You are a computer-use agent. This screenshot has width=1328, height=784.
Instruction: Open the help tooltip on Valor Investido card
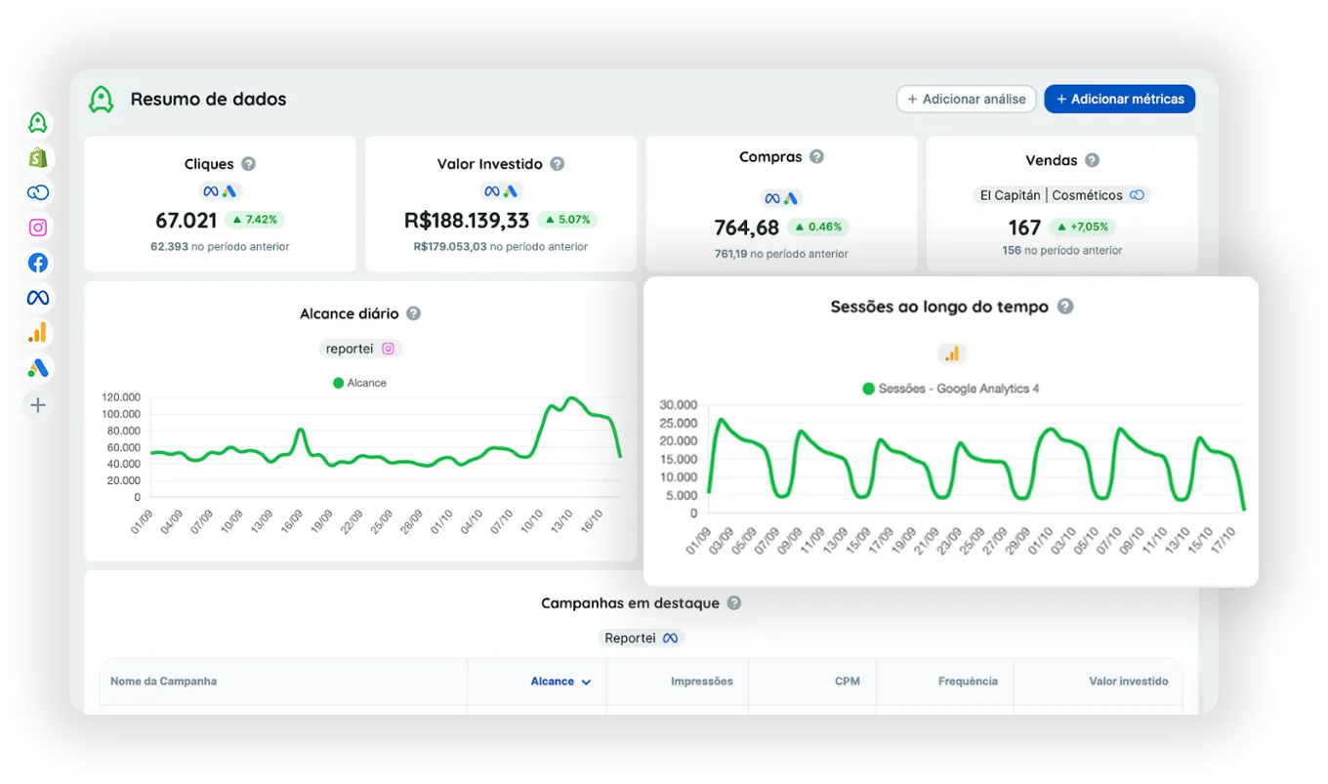pyautogui.click(x=557, y=164)
